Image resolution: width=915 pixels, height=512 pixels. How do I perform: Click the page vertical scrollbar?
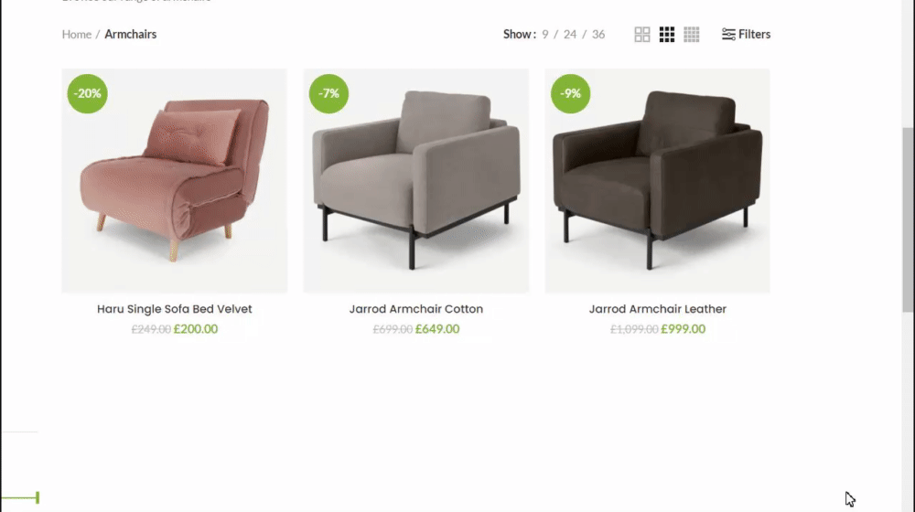pos(908,219)
